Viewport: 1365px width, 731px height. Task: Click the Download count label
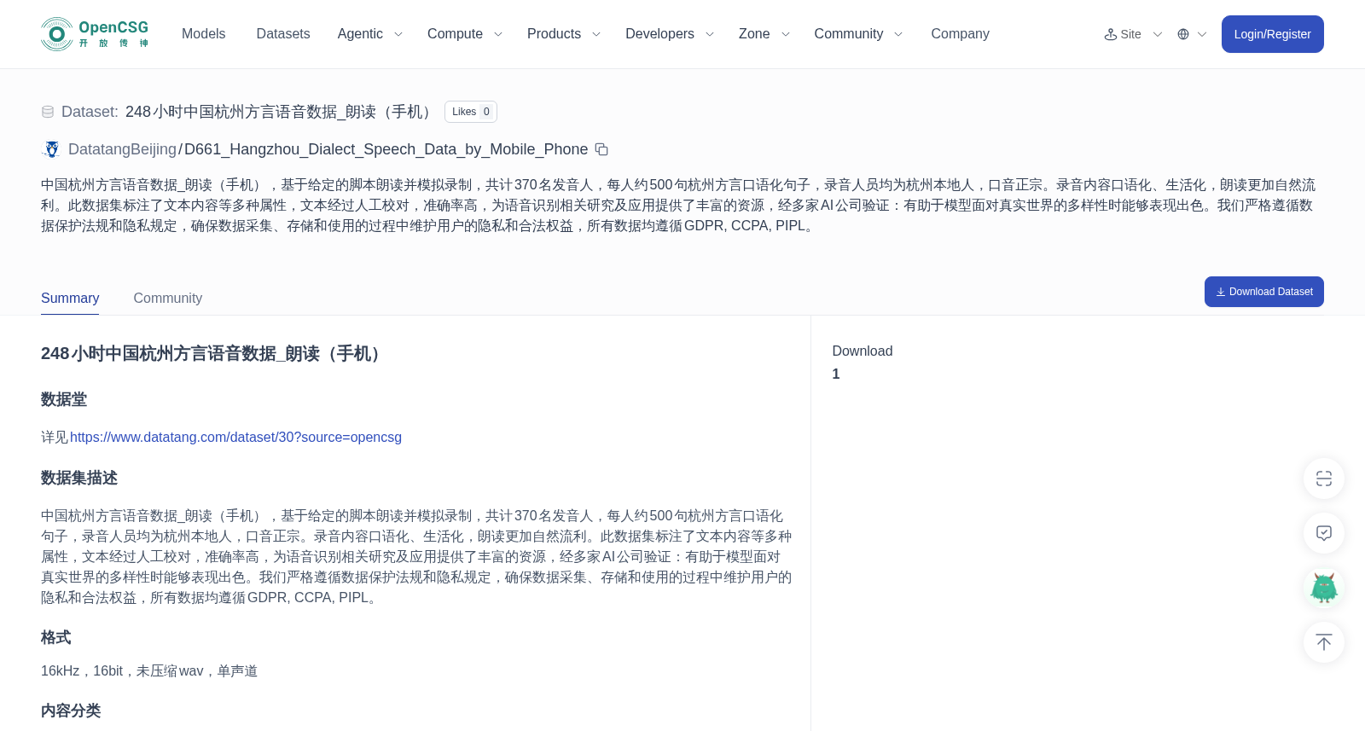(x=863, y=351)
